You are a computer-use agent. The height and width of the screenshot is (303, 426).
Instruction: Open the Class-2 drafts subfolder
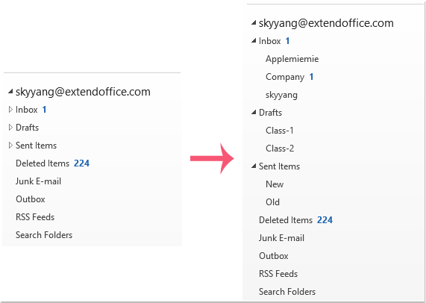click(x=280, y=149)
